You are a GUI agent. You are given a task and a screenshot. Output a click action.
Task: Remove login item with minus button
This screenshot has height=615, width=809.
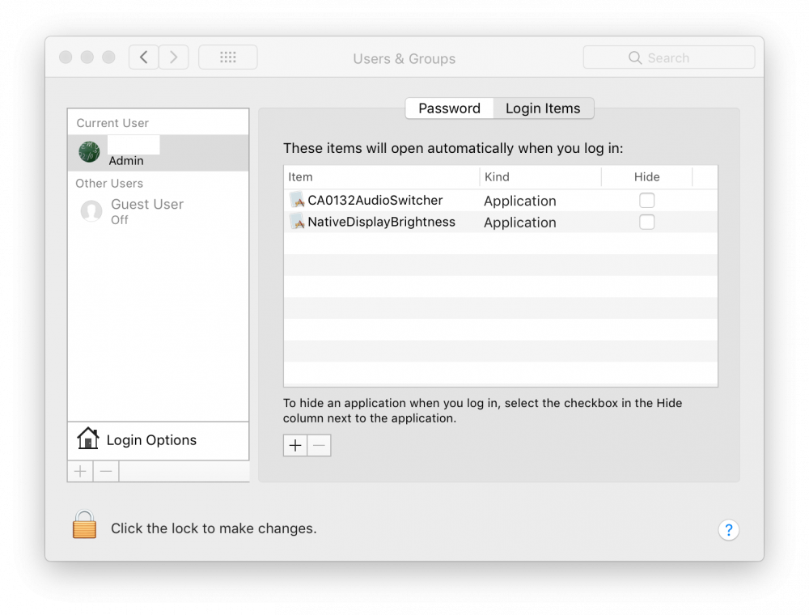[320, 445]
